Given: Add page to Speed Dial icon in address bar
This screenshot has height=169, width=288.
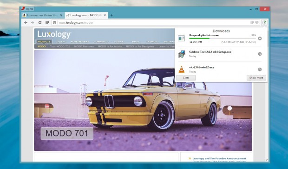Looking at the screenshot, I should pos(252,23).
